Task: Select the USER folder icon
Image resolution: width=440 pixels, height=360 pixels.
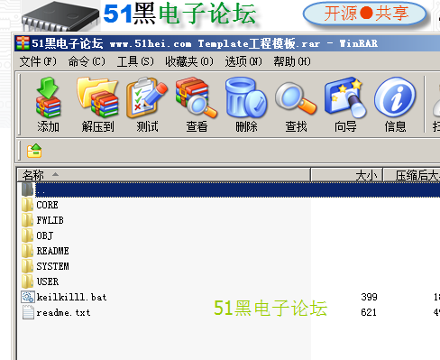Action: click(27, 282)
